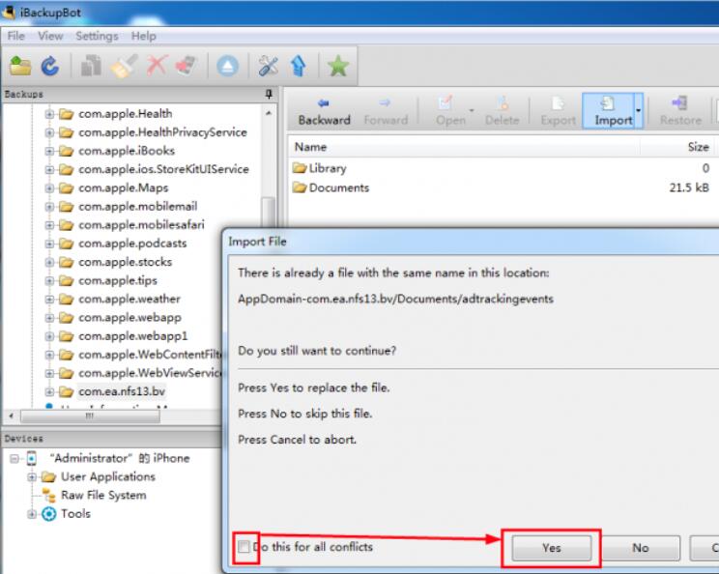Select com.apple.weather folder

(129, 299)
